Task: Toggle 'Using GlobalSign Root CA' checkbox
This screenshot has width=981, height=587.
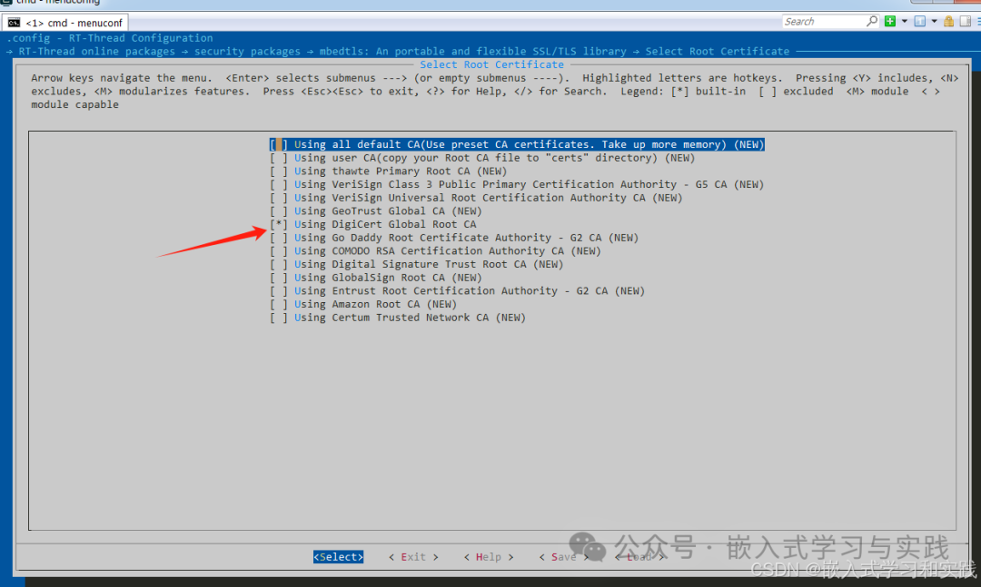Action: pyautogui.click(x=279, y=278)
